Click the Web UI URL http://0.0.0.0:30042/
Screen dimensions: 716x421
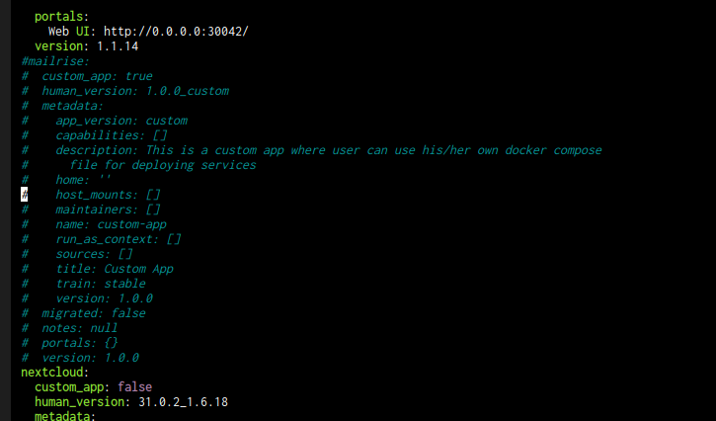click(x=176, y=32)
